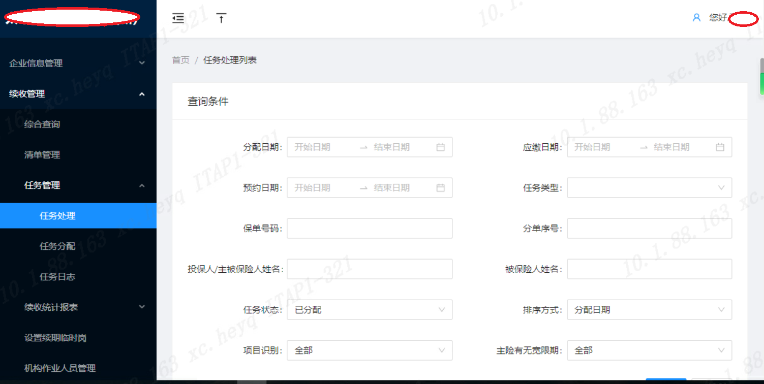The width and height of the screenshot is (764, 384).
Task: Open calendar icon in 应缴日期 field
Action: pos(720,147)
